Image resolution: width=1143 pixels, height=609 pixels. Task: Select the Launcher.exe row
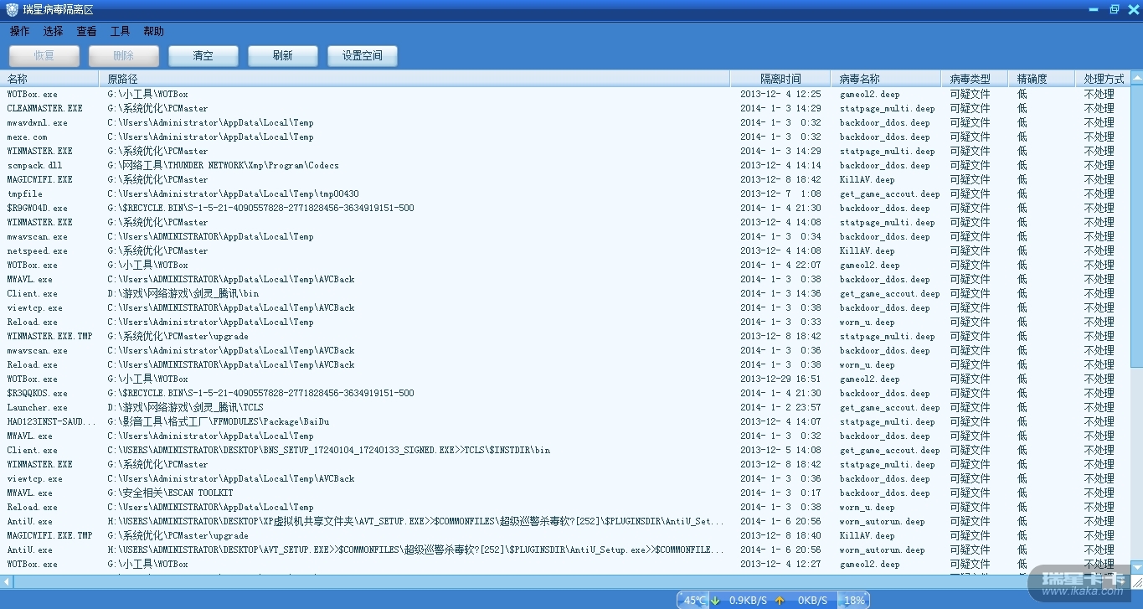565,407
